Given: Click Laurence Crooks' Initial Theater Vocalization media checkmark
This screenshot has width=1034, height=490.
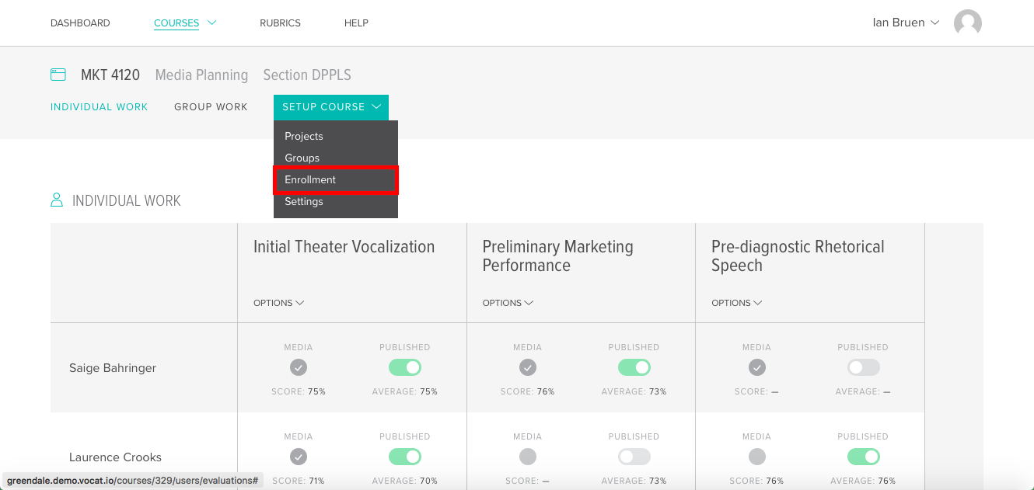Looking at the screenshot, I should (x=299, y=457).
